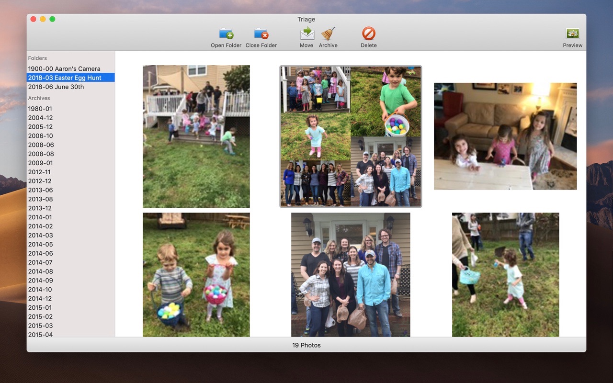613x383 pixels.
Task: Open the 2013-08 archive
Action: point(71,199)
